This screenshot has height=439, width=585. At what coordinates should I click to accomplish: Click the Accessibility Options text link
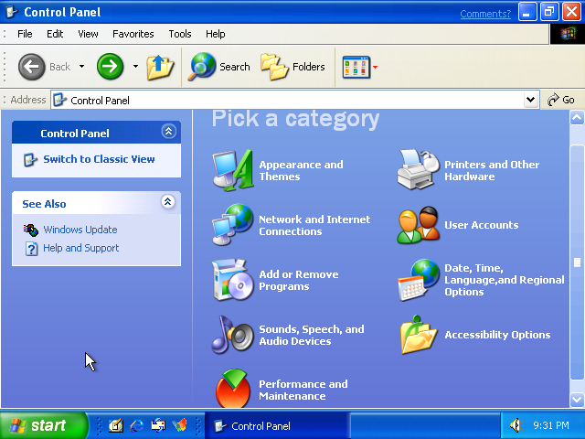tap(497, 335)
